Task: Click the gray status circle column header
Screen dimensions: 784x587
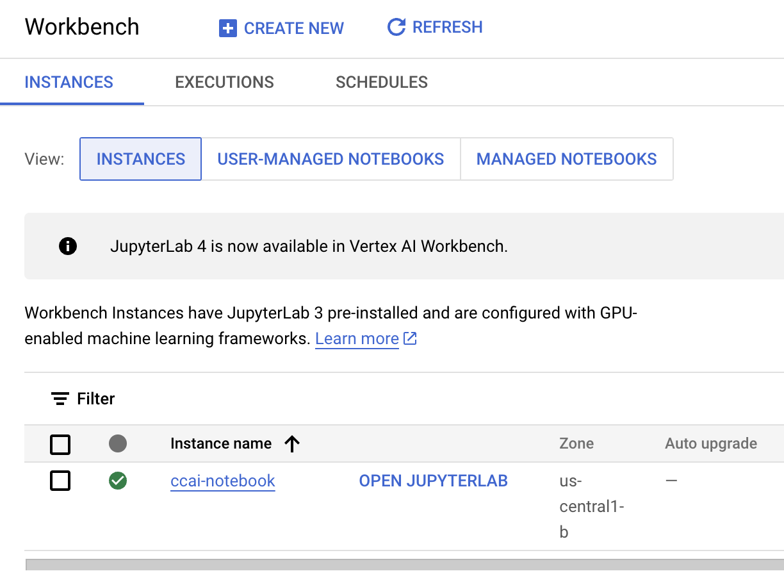Action: coord(118,443)
